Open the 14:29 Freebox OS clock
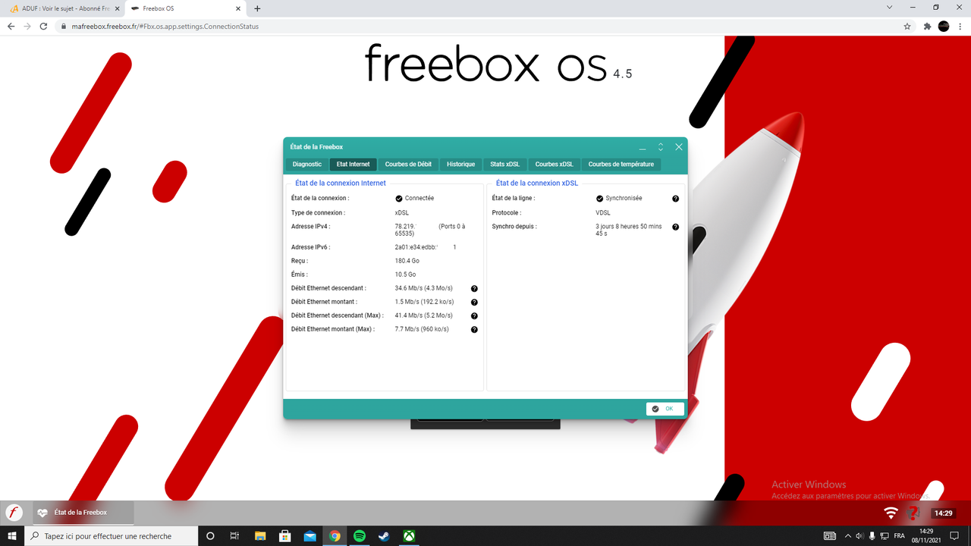 (x=943, y=513)
